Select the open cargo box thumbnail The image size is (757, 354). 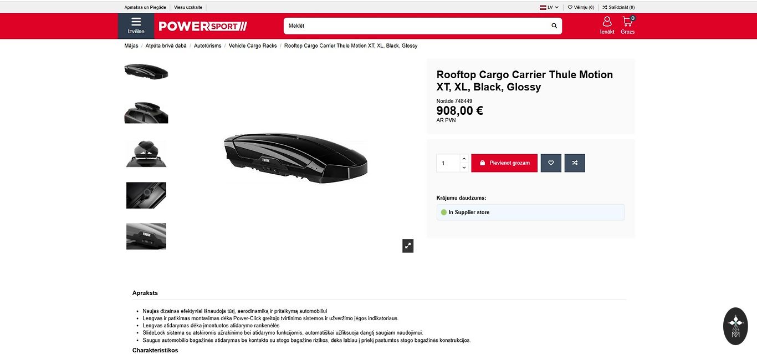coord(146,153)
